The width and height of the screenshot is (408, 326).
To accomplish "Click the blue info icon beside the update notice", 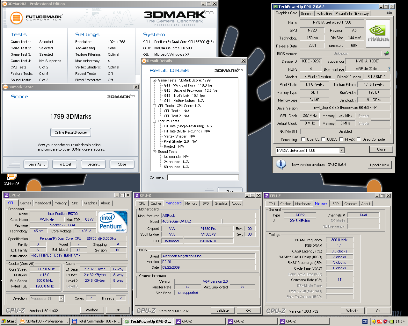I will 281,165.
